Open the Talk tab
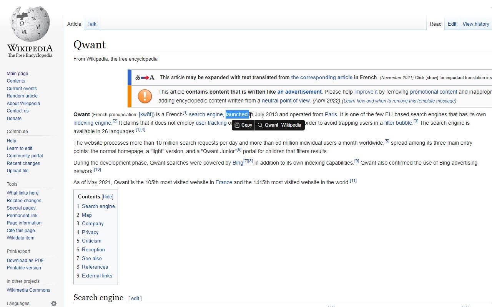The height and width of the screenshot is (307, 492). pyautogui.click(x=92, y=24)
